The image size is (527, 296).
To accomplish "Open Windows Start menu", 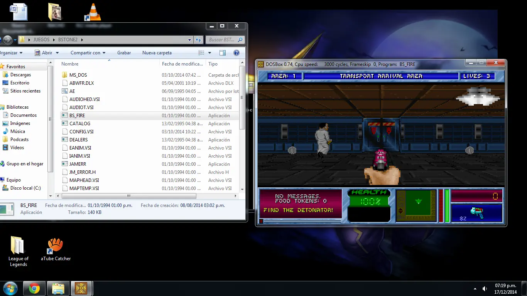I will pyautogui.click(x=10, y=288).
